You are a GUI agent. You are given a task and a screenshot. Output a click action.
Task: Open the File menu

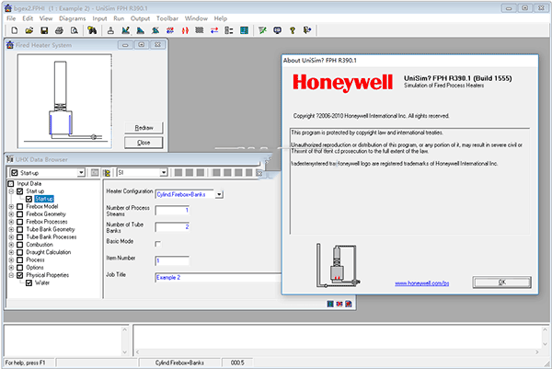(11, 18)
